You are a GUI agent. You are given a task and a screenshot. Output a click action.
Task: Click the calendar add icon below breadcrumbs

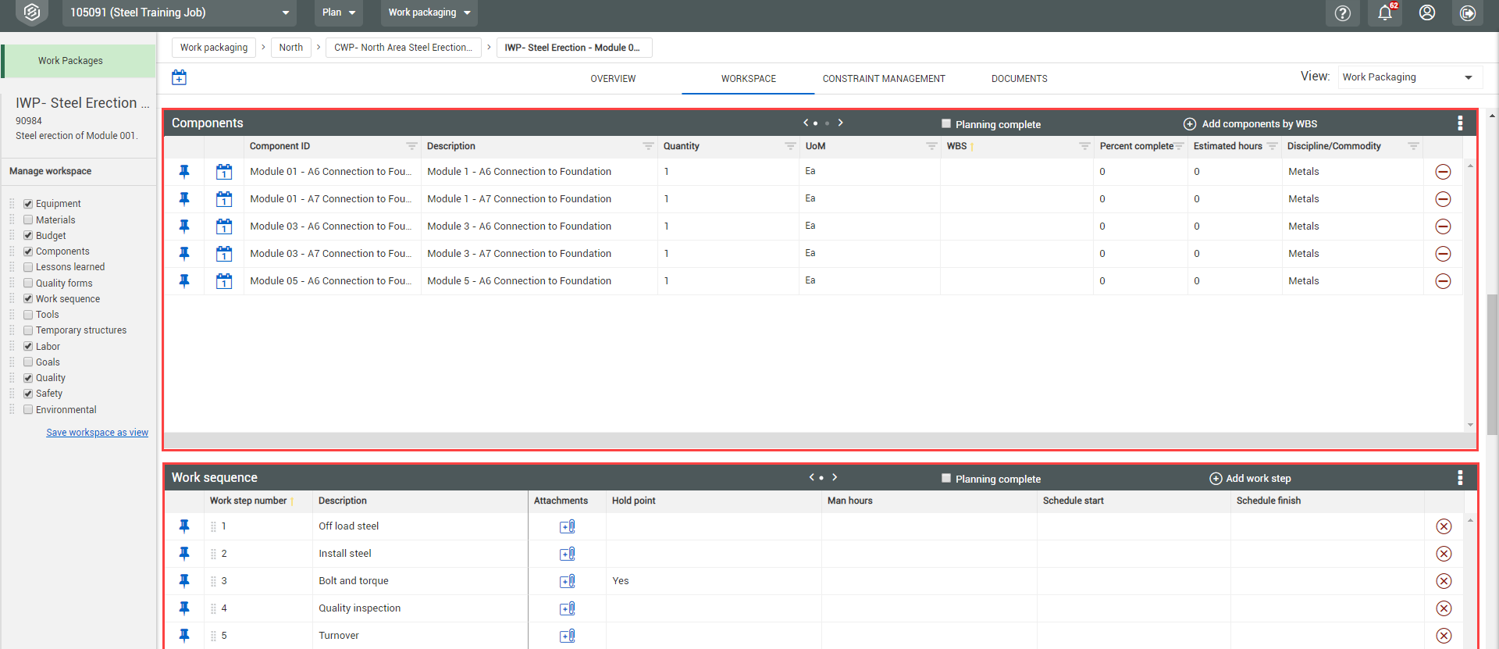[180, 77]
